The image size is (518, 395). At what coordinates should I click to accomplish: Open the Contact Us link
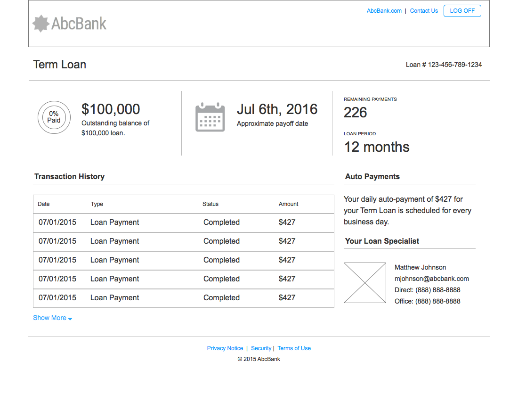point(424,11)
